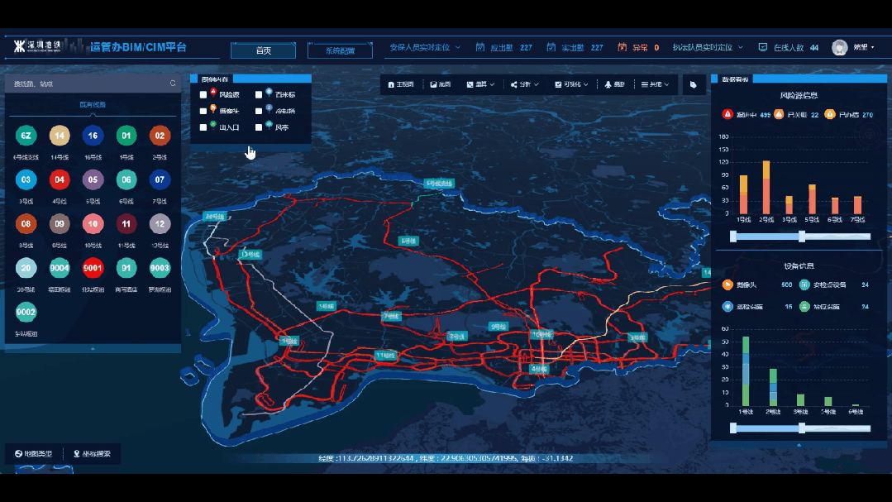The height and width of the screenshot is (502, 892).
Task: Select the 6Z line circle icon
Action: pos(26,136)
